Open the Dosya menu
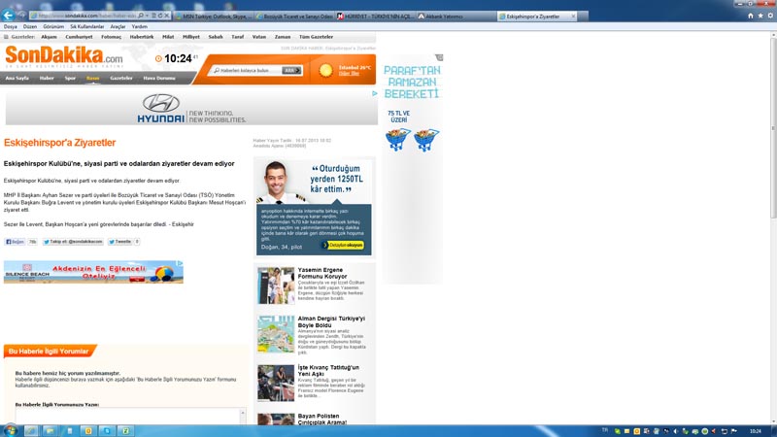The width and height of the screenshot is (777, 437). coord(11,27)
